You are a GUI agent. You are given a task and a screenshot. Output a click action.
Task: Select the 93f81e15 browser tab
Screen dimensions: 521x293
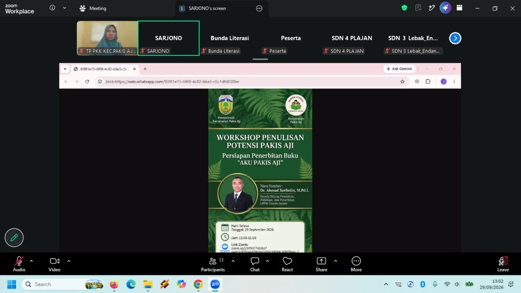[104, 69]
